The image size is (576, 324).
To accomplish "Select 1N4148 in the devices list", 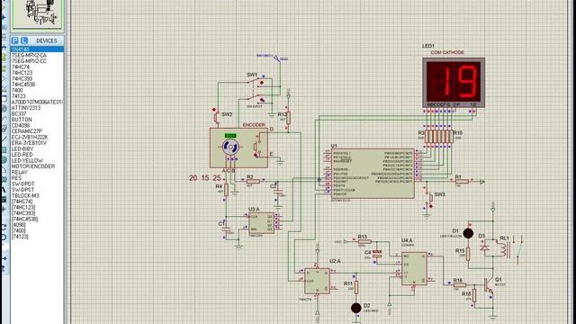I will pyautogui.click(x=37, y=49).
